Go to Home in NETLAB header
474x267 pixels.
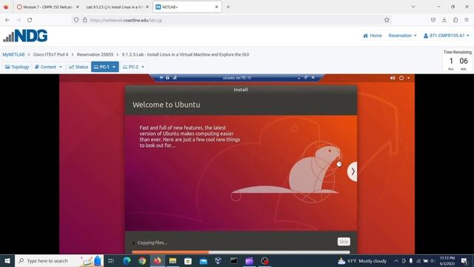point(373,36)
